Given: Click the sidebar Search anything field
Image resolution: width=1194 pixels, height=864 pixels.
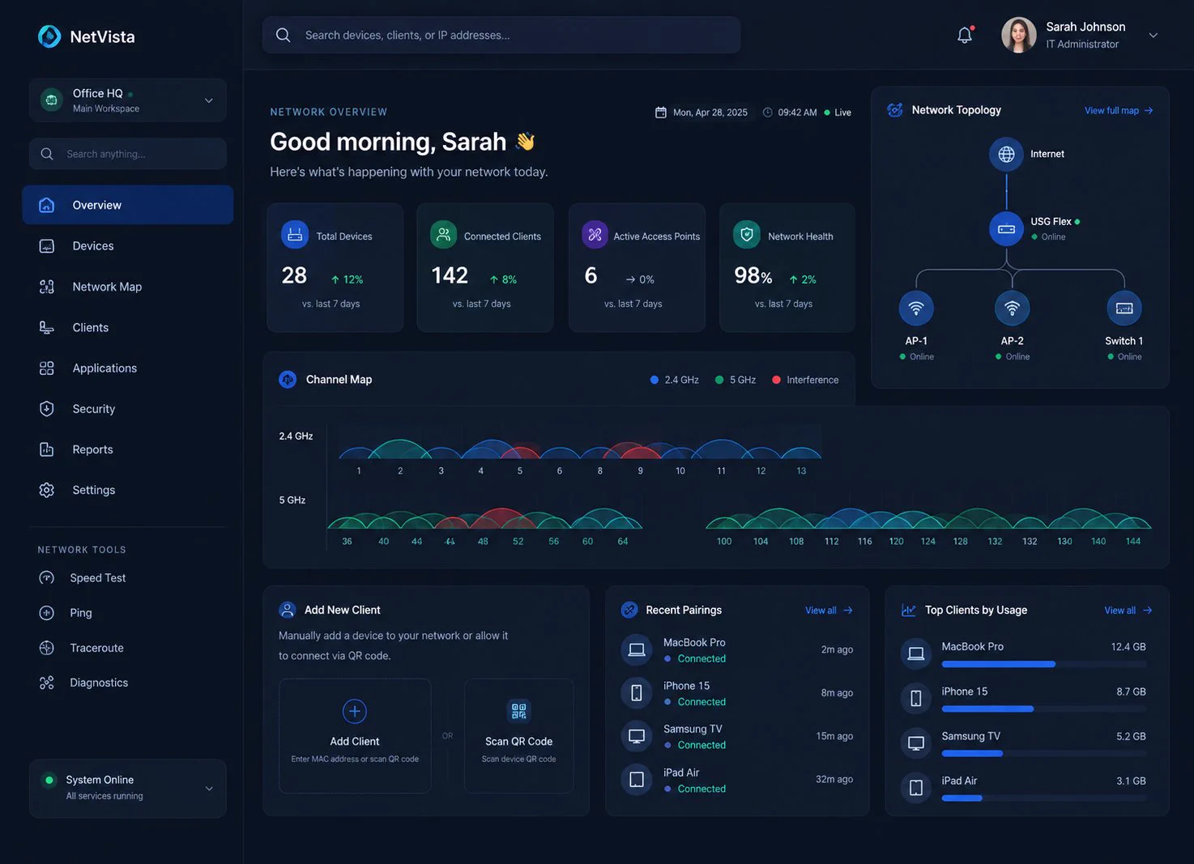Looking at the screenshot, I should [127, 154].
